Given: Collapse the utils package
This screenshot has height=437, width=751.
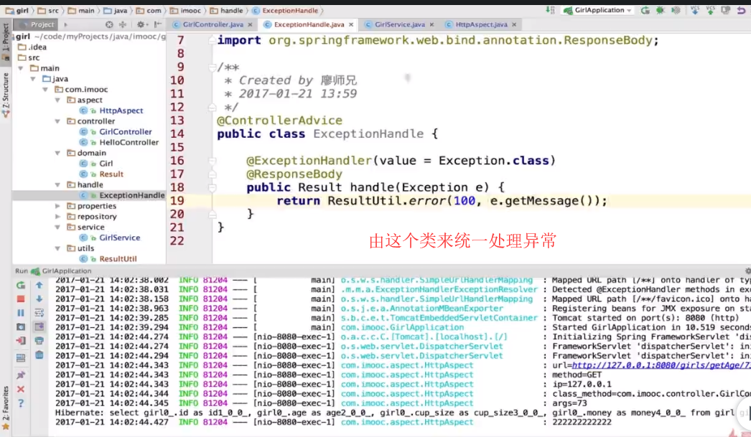Looking at the screenshot, I should [57, 248].
